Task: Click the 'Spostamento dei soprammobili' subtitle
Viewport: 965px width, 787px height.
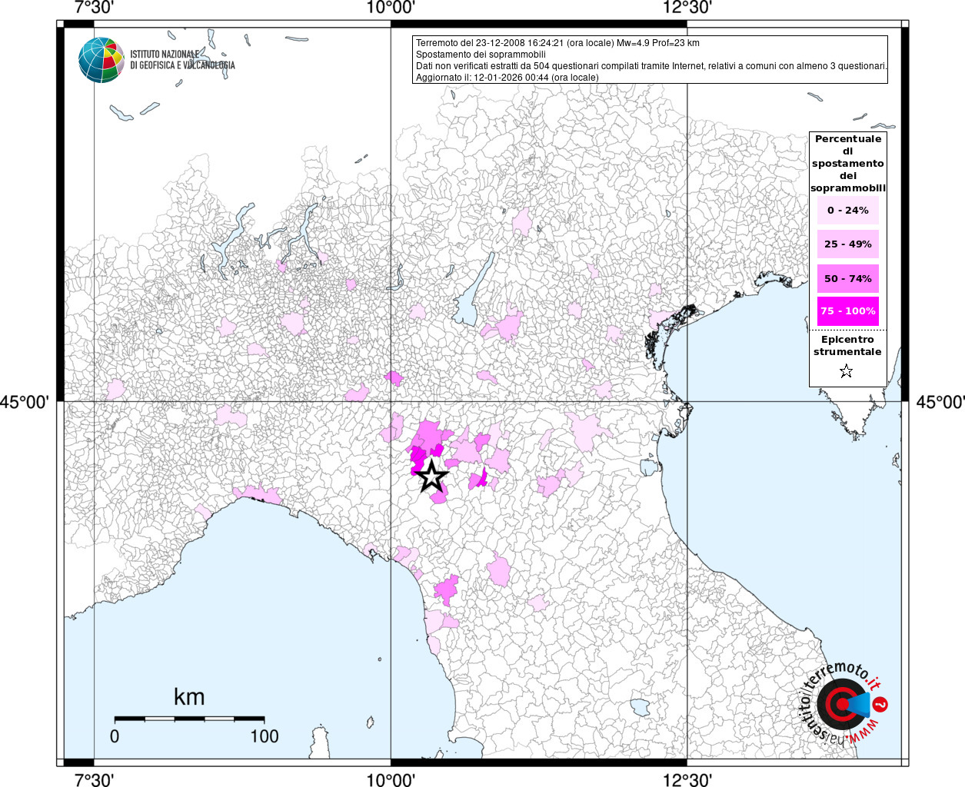Action: pyautogui.click(x=481, y=55)
